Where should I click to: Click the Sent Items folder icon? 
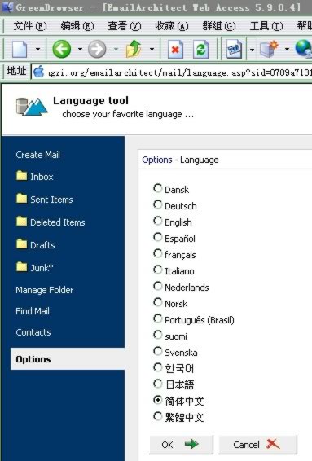click(21, 199)
